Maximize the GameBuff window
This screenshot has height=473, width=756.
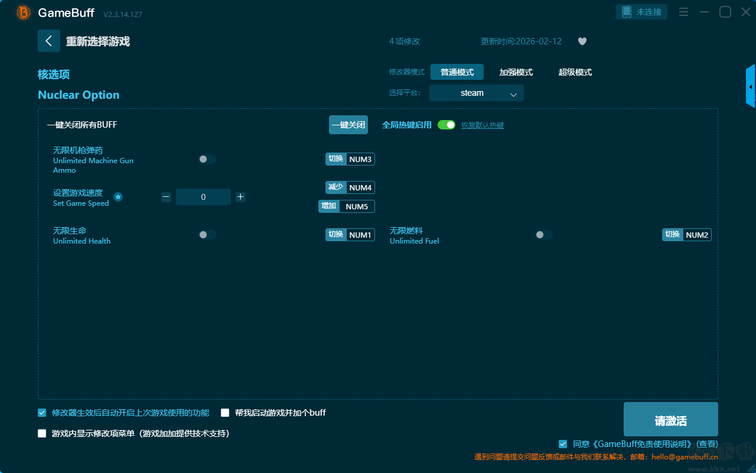click(725, 12)
